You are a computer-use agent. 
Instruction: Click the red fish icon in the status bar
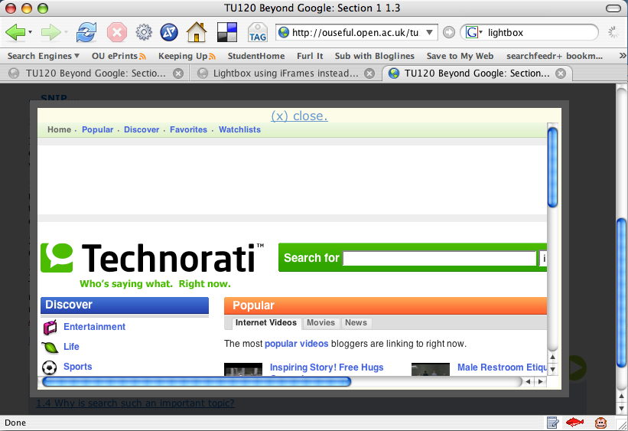pyautogui.click(x=574, y=422)
